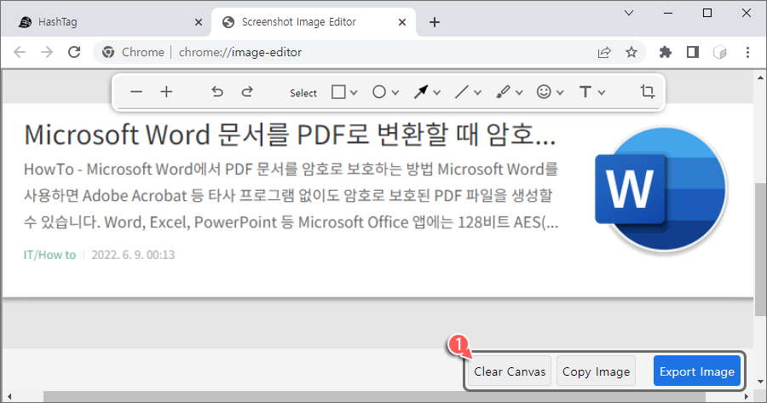The height and width of the screenshot is (403, 767).
Task: Click the horizontal scrollbar left arrow
Action: [x=9, y=396]
